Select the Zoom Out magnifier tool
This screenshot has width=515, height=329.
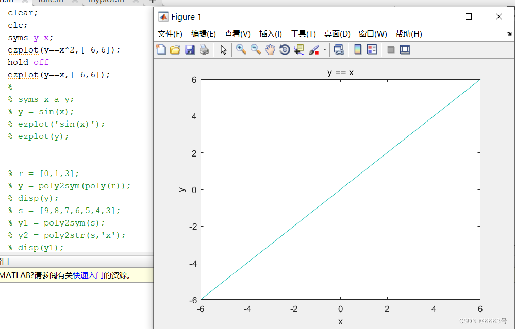point(256,49)
